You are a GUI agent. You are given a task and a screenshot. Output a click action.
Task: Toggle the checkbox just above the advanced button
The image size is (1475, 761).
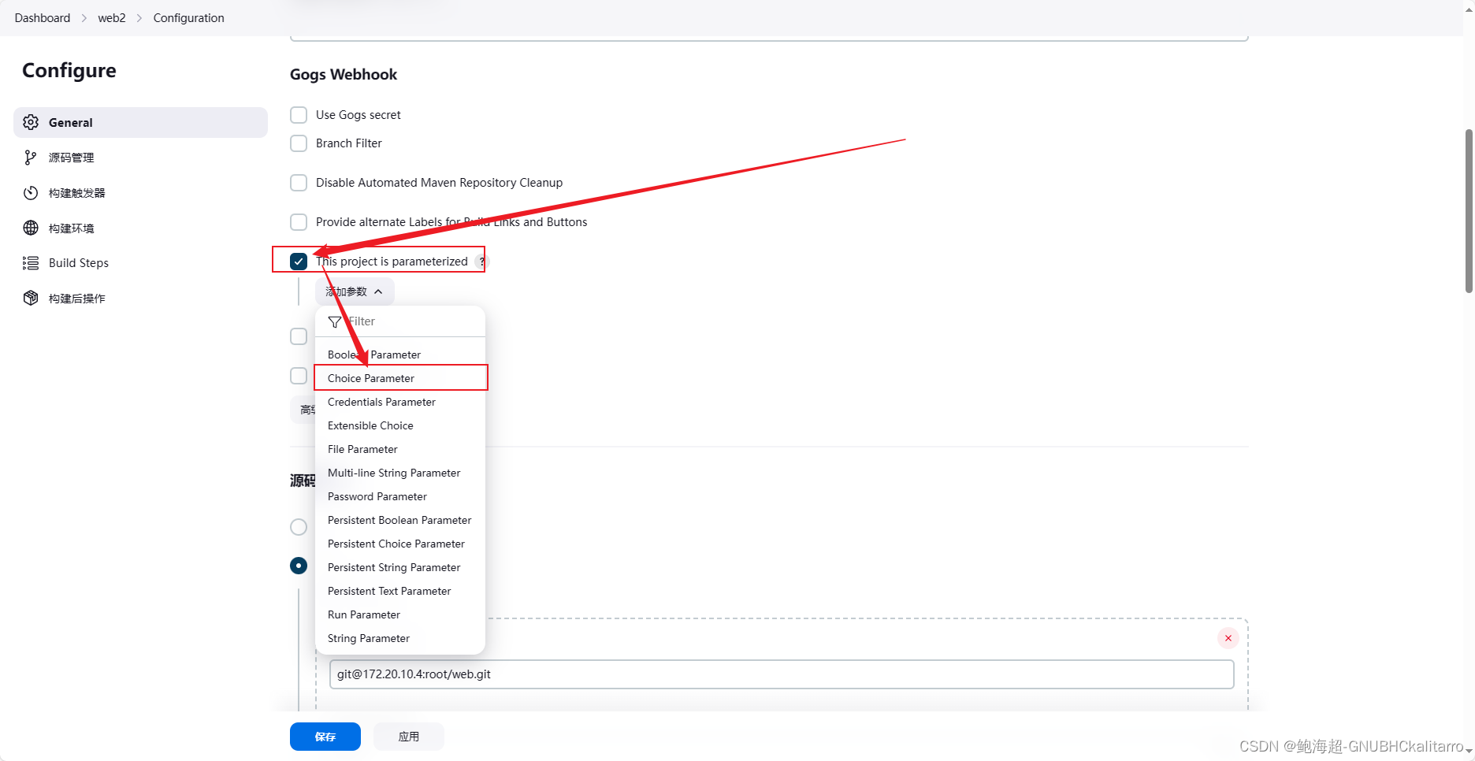coord(299,376)
